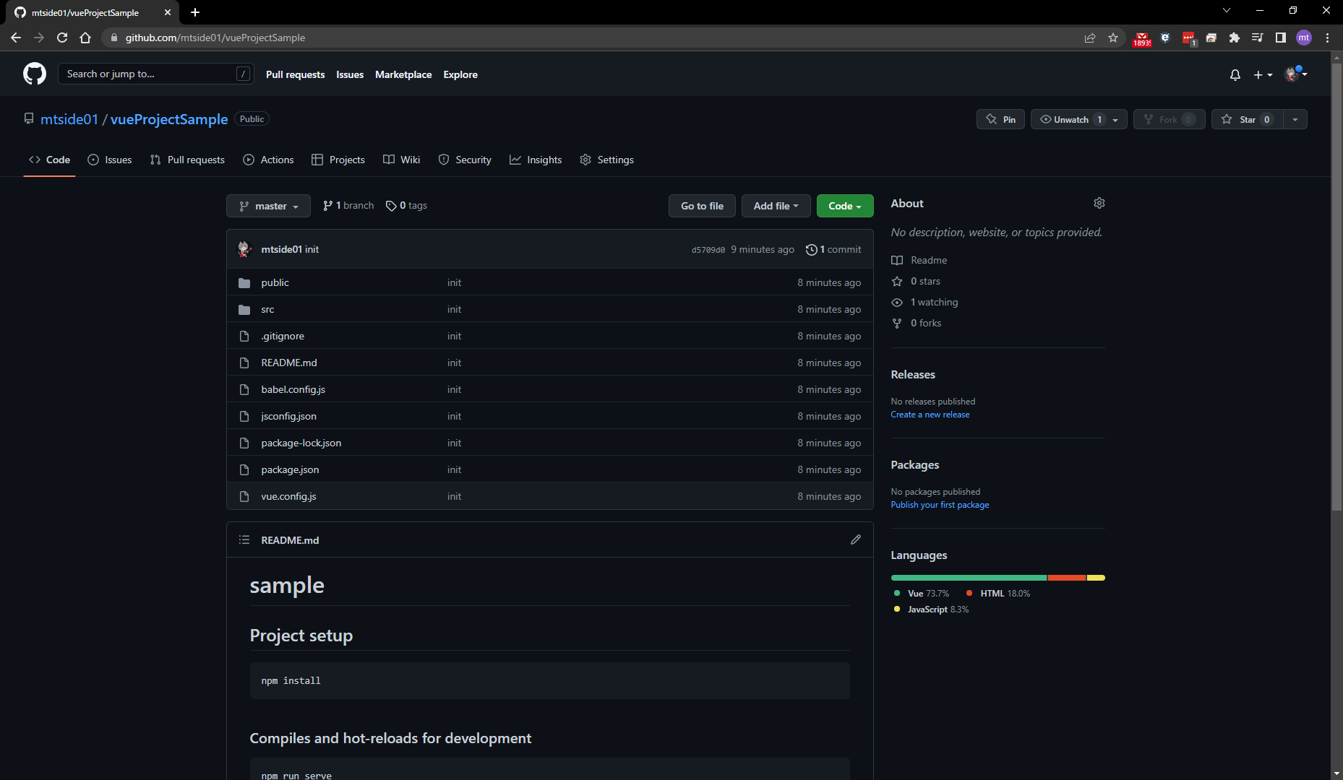The height and width of the screenshot is (780, 1343).
Task: Click the browser share page icon
Action: click(1090, 38)
